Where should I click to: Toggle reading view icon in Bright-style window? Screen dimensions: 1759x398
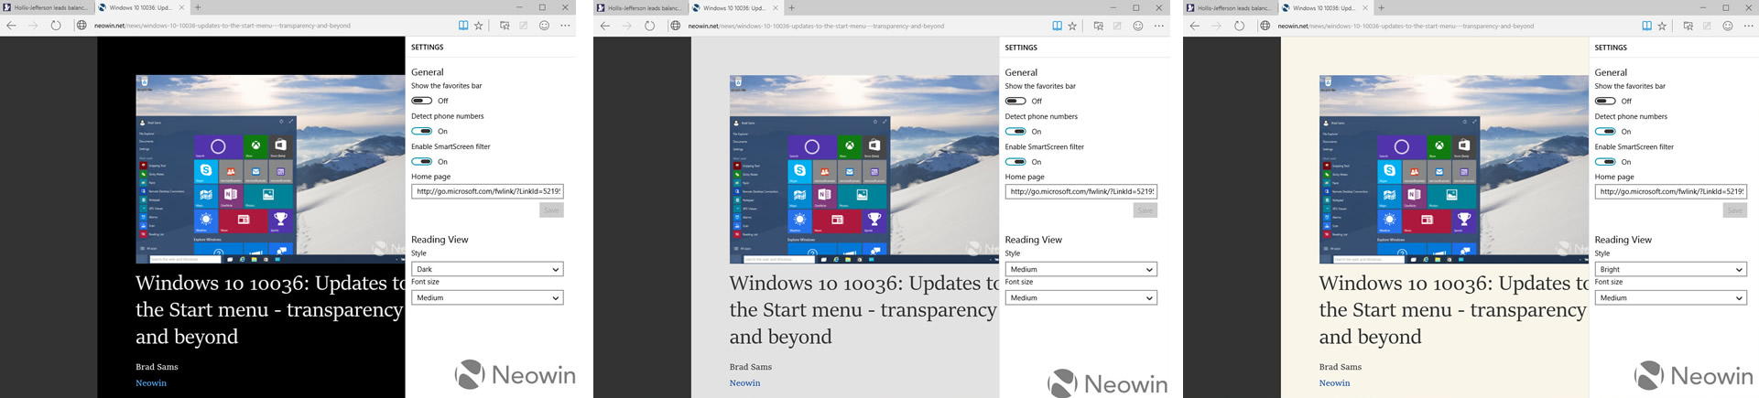click(1646, 26)
